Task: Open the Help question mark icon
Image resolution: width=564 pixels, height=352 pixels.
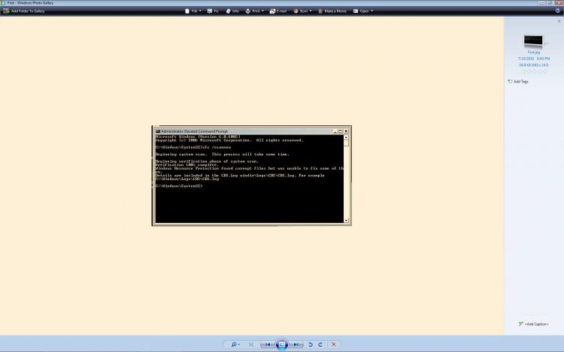Action: [x=558, y=11]
